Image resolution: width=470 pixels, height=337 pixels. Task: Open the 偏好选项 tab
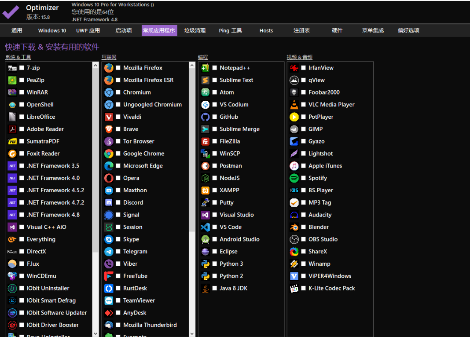point(408,30)
